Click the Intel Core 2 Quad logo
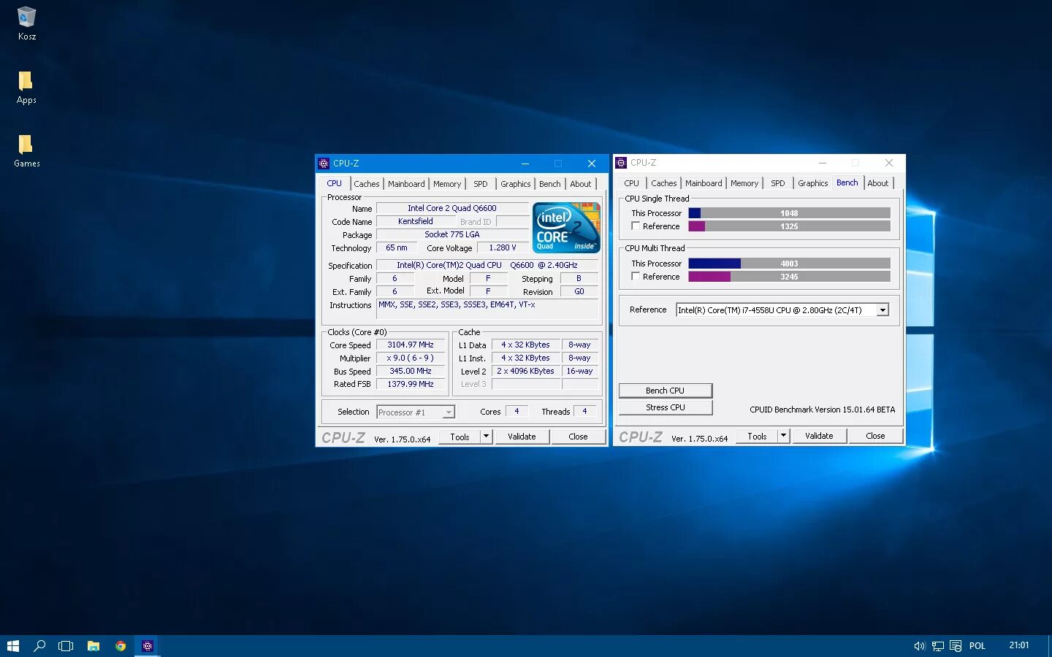The width and height of the screenshot is (1052, 657). coord(567,227)
